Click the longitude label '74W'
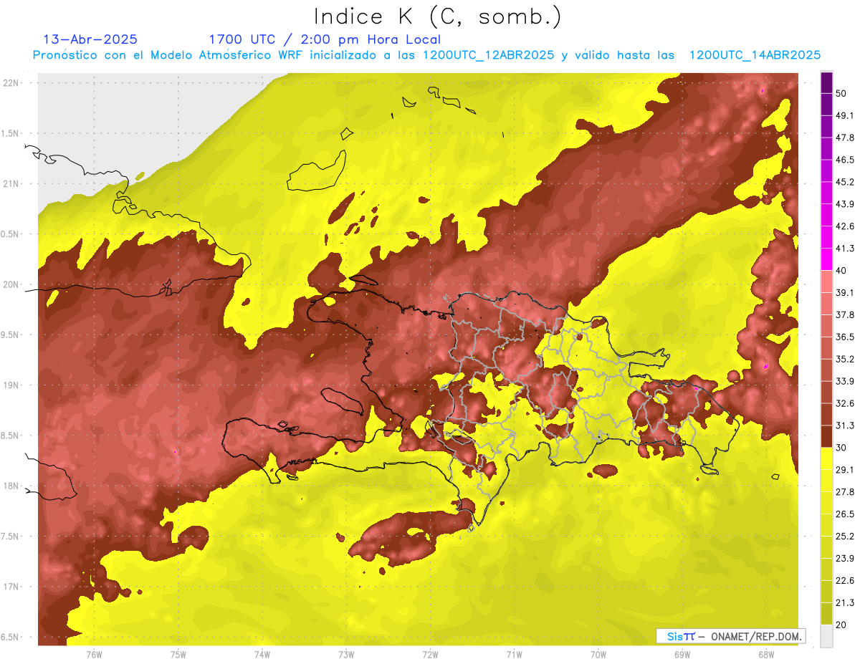This screenshot has width=860, height=664. point(262,655)
